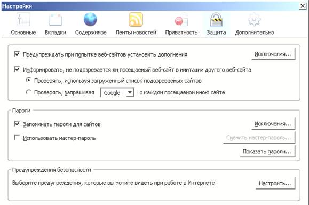309x205 pixels.
Task: Switch to the Дополнительно tab label
Action: (x=255, y=33)
